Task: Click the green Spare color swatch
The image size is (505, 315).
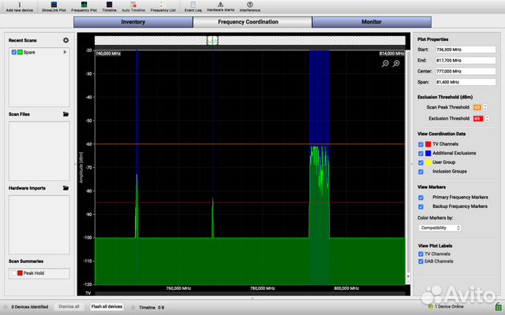Action: (x=20, y=52)
